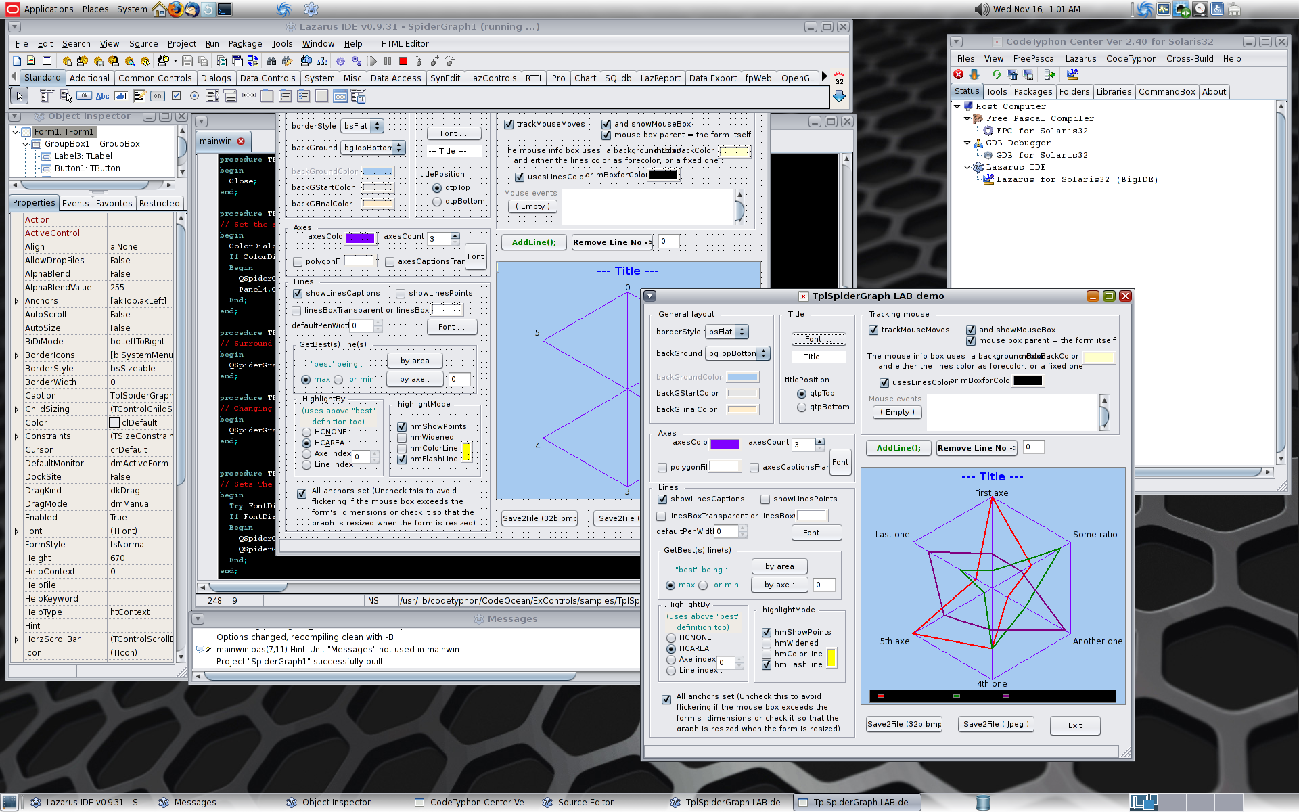
Task: Click AddLine(); button in LAB demo window
Action: tap(898, 448)
